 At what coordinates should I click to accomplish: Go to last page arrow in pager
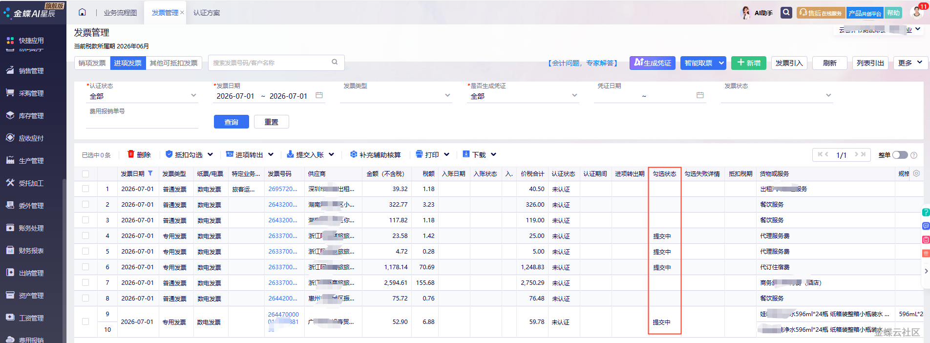(x=863, y=154)
